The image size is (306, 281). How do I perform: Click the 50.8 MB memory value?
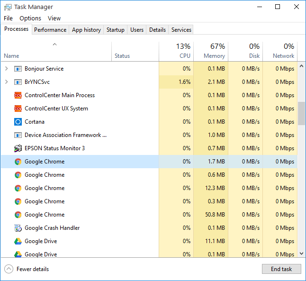[215, 215]
